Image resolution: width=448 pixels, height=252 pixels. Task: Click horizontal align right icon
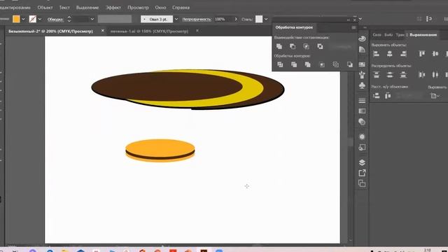[403, 54]
